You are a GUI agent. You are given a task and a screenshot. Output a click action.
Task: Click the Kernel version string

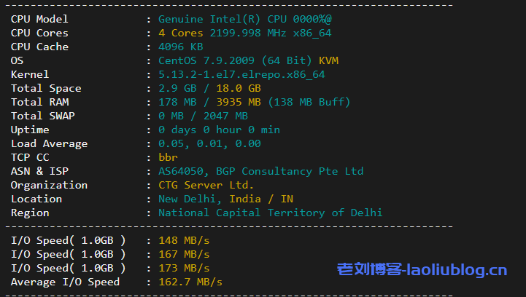click(x=241, y=74)
